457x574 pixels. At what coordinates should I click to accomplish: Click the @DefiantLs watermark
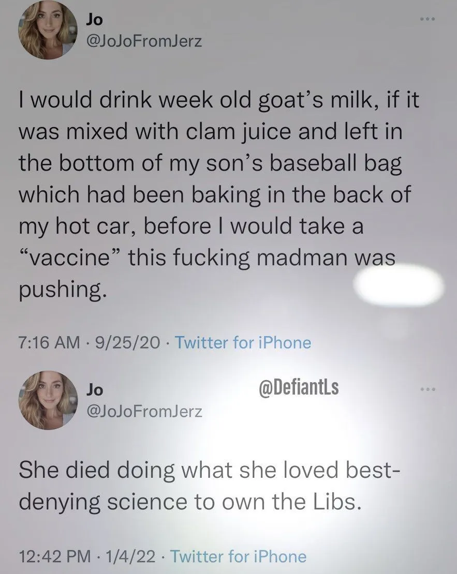tap(298, 387)
